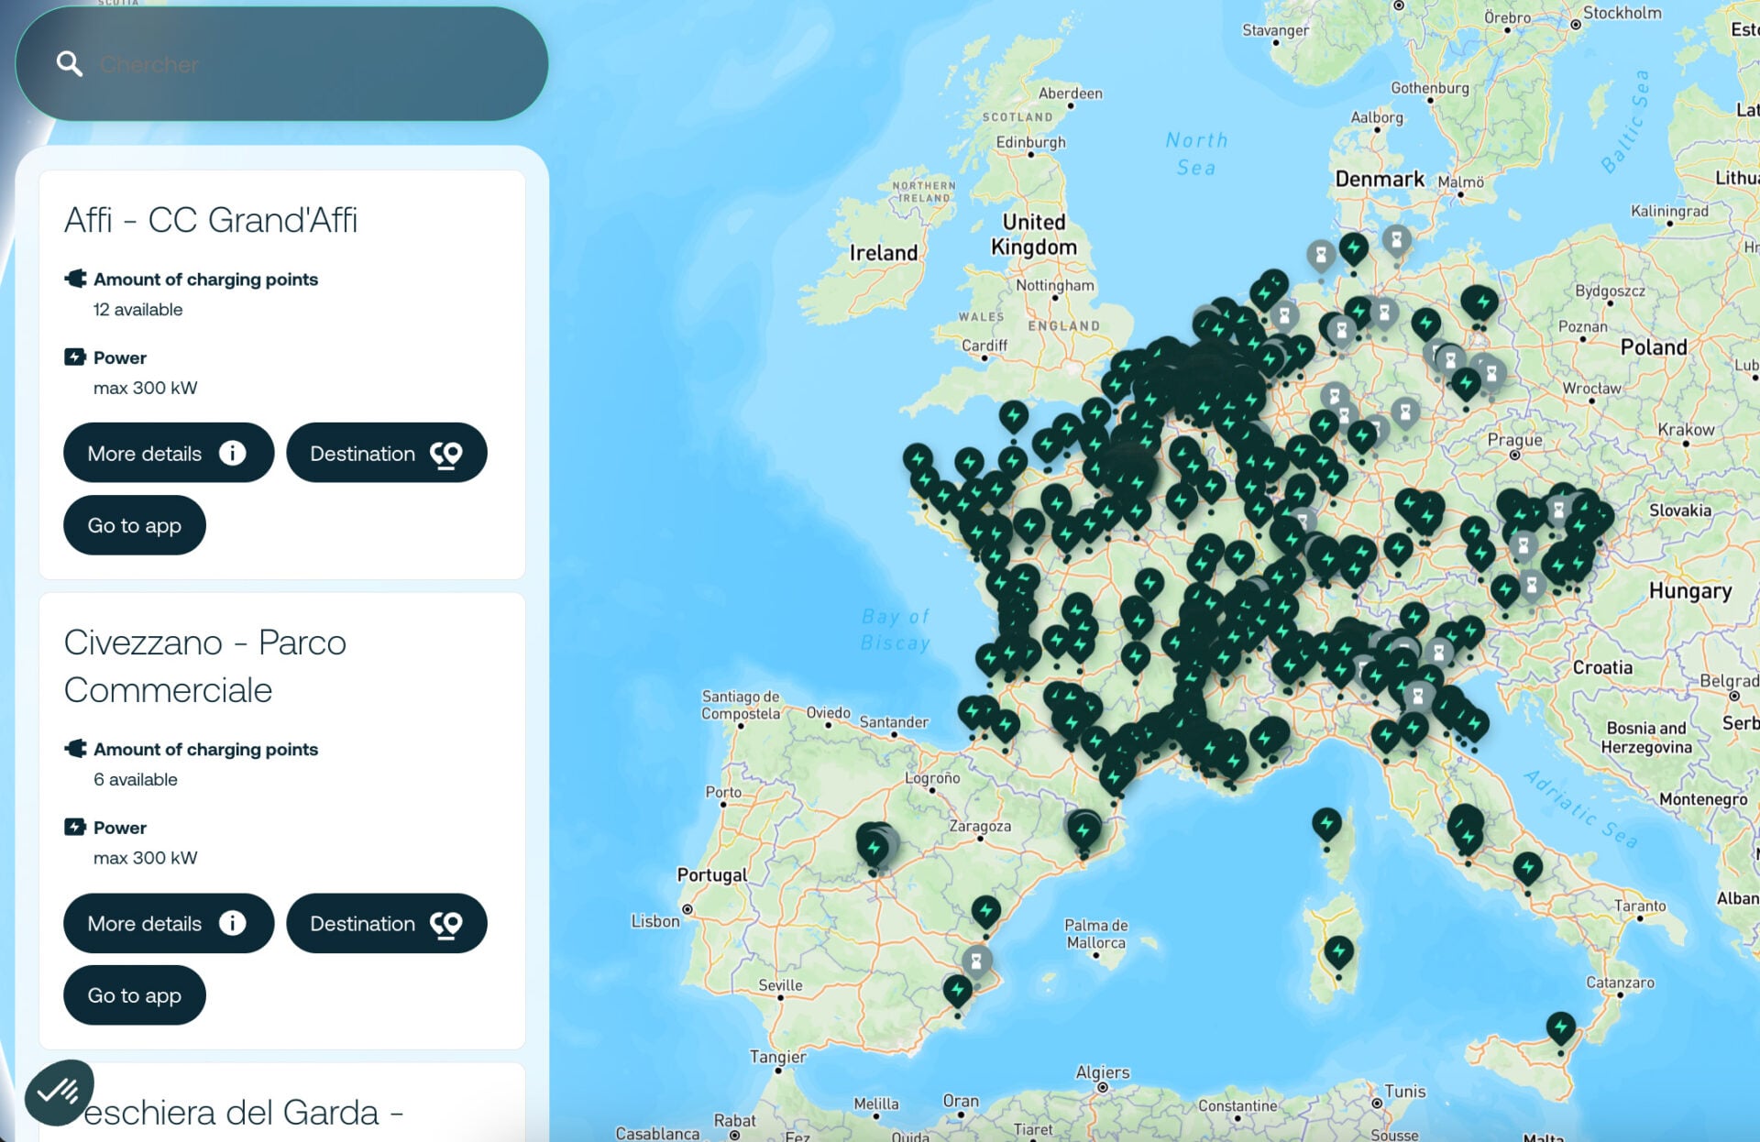The image size is (1760, 1142).
Task: Click Destination button for Civezzano station
Action: click(x=386, y=923)
